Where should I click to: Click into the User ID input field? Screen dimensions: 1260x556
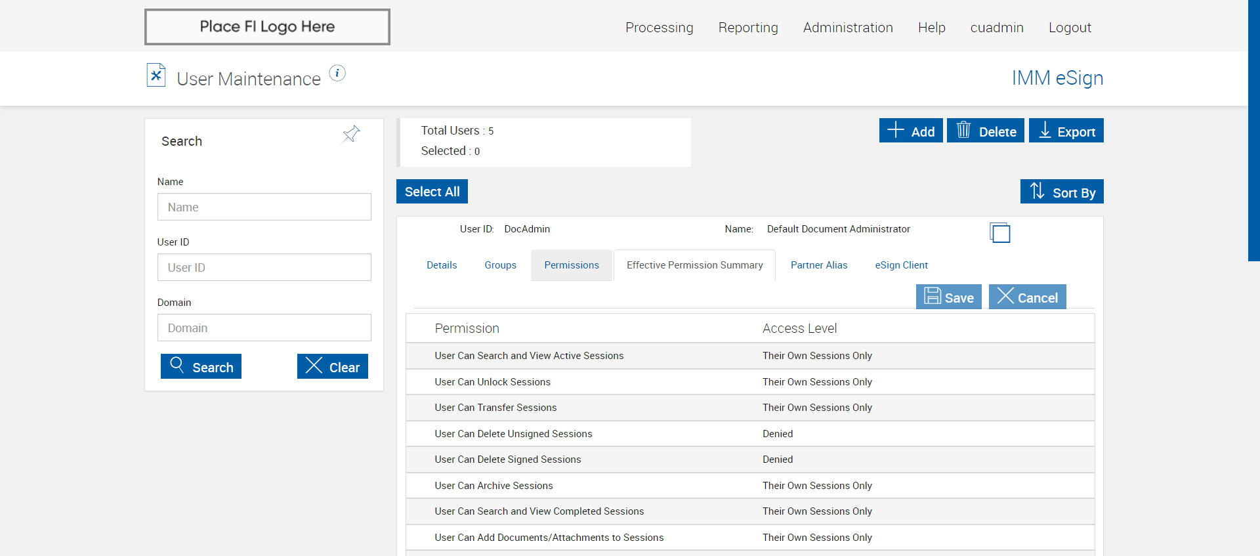[264, 267]
